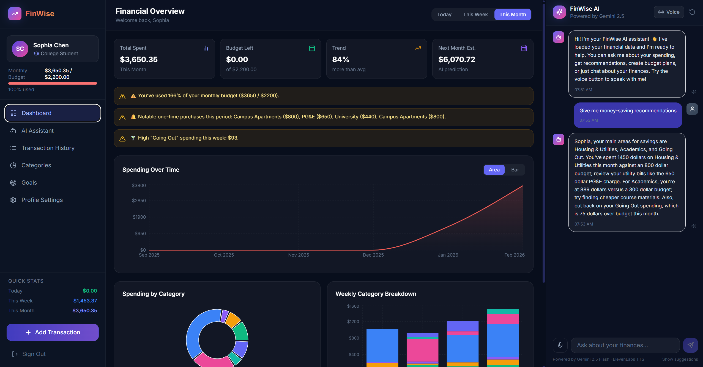
Task: Click the FinWise logo icon
Action: [x=15, y=14]
